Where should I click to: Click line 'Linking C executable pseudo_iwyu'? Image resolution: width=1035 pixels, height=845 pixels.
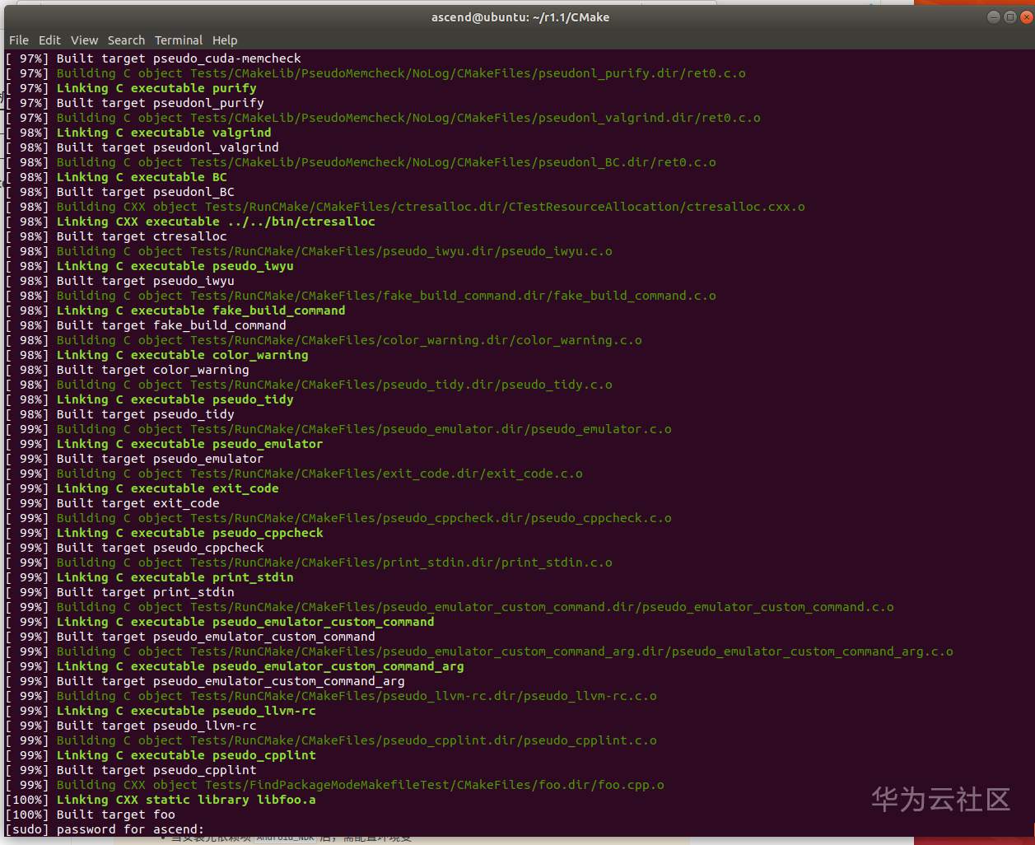pyautogui.click(x=149, y=266)
